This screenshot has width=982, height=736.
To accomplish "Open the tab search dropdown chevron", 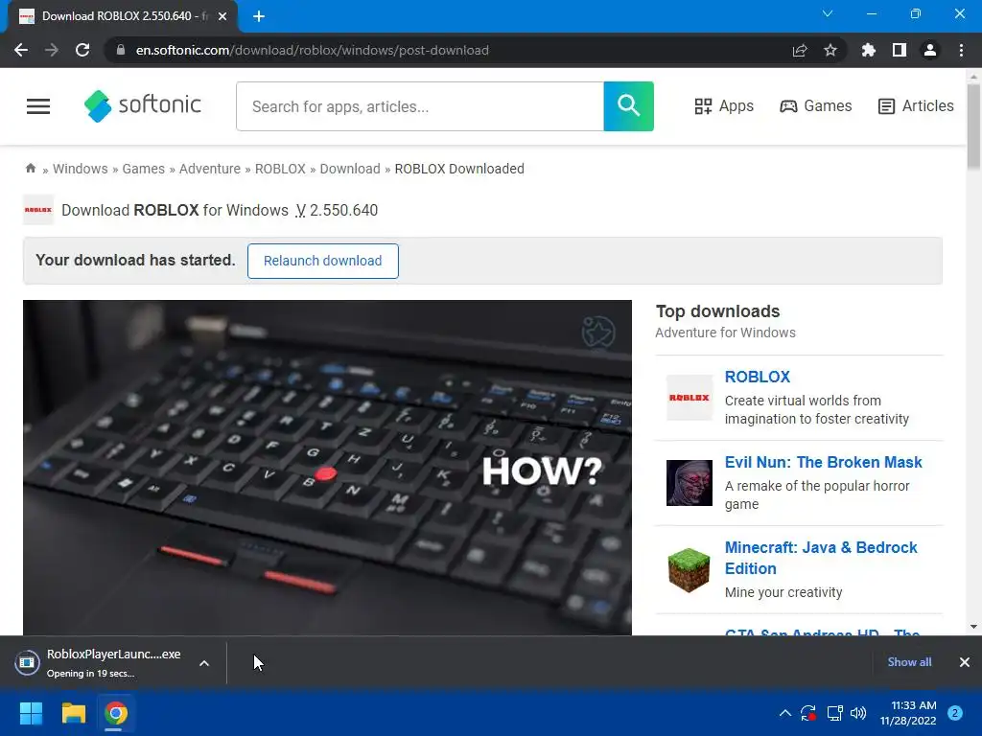I will pyautogui.click(x=828, y=13).
